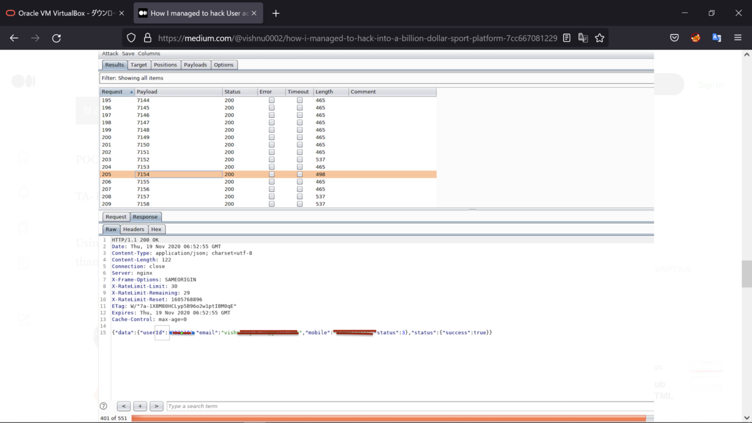Click the browser vertical scrollbar thumb
This screenshot has width=752, height=423.
746,274
